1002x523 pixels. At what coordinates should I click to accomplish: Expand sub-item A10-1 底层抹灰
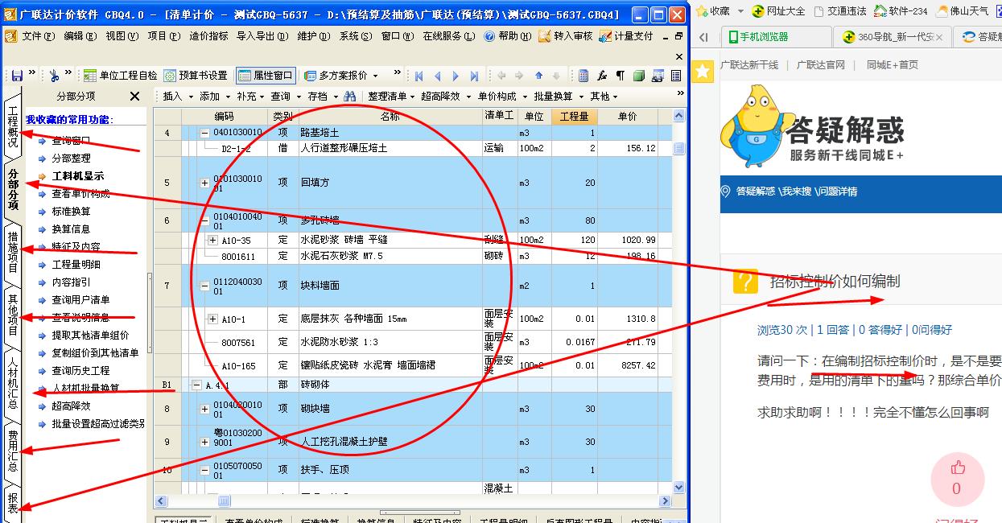(212, 319)
